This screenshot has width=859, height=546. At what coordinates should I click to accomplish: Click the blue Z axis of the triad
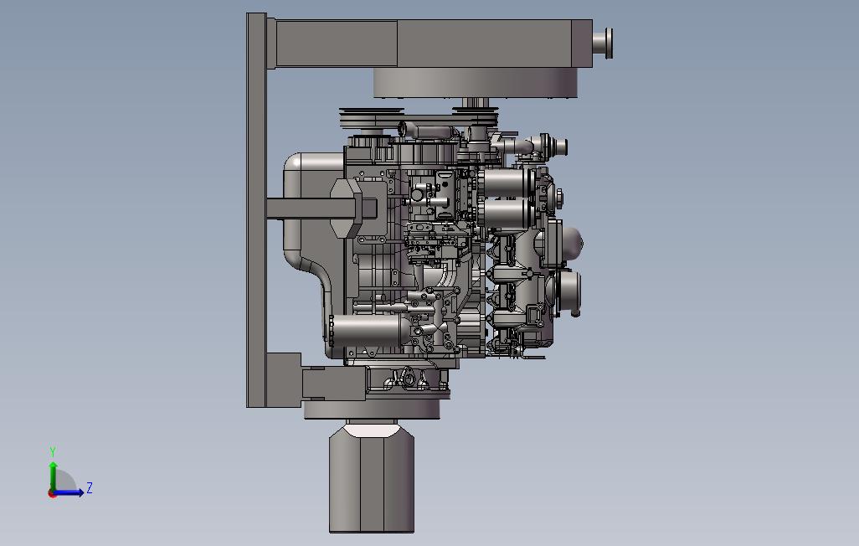[x=69, y=492]
